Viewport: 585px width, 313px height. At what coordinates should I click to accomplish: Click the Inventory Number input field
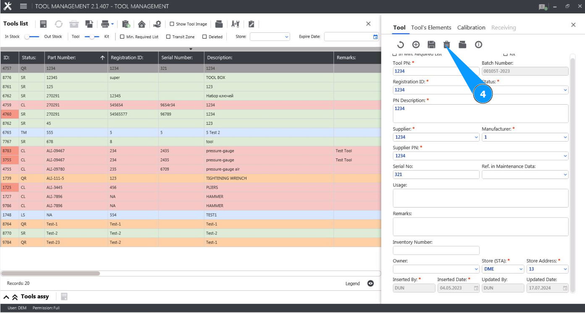click(436, 250)
